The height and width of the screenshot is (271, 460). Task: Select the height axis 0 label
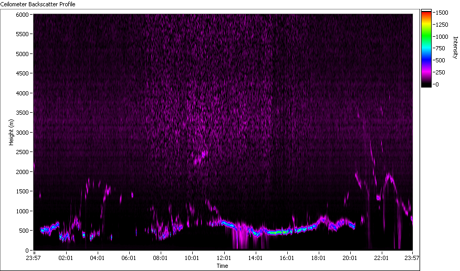pyautogui.click(x=27, y=251)
